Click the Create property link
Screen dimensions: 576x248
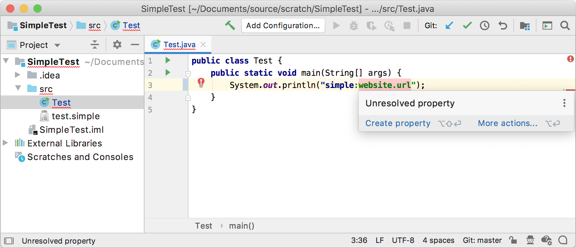tap(398, 123)
